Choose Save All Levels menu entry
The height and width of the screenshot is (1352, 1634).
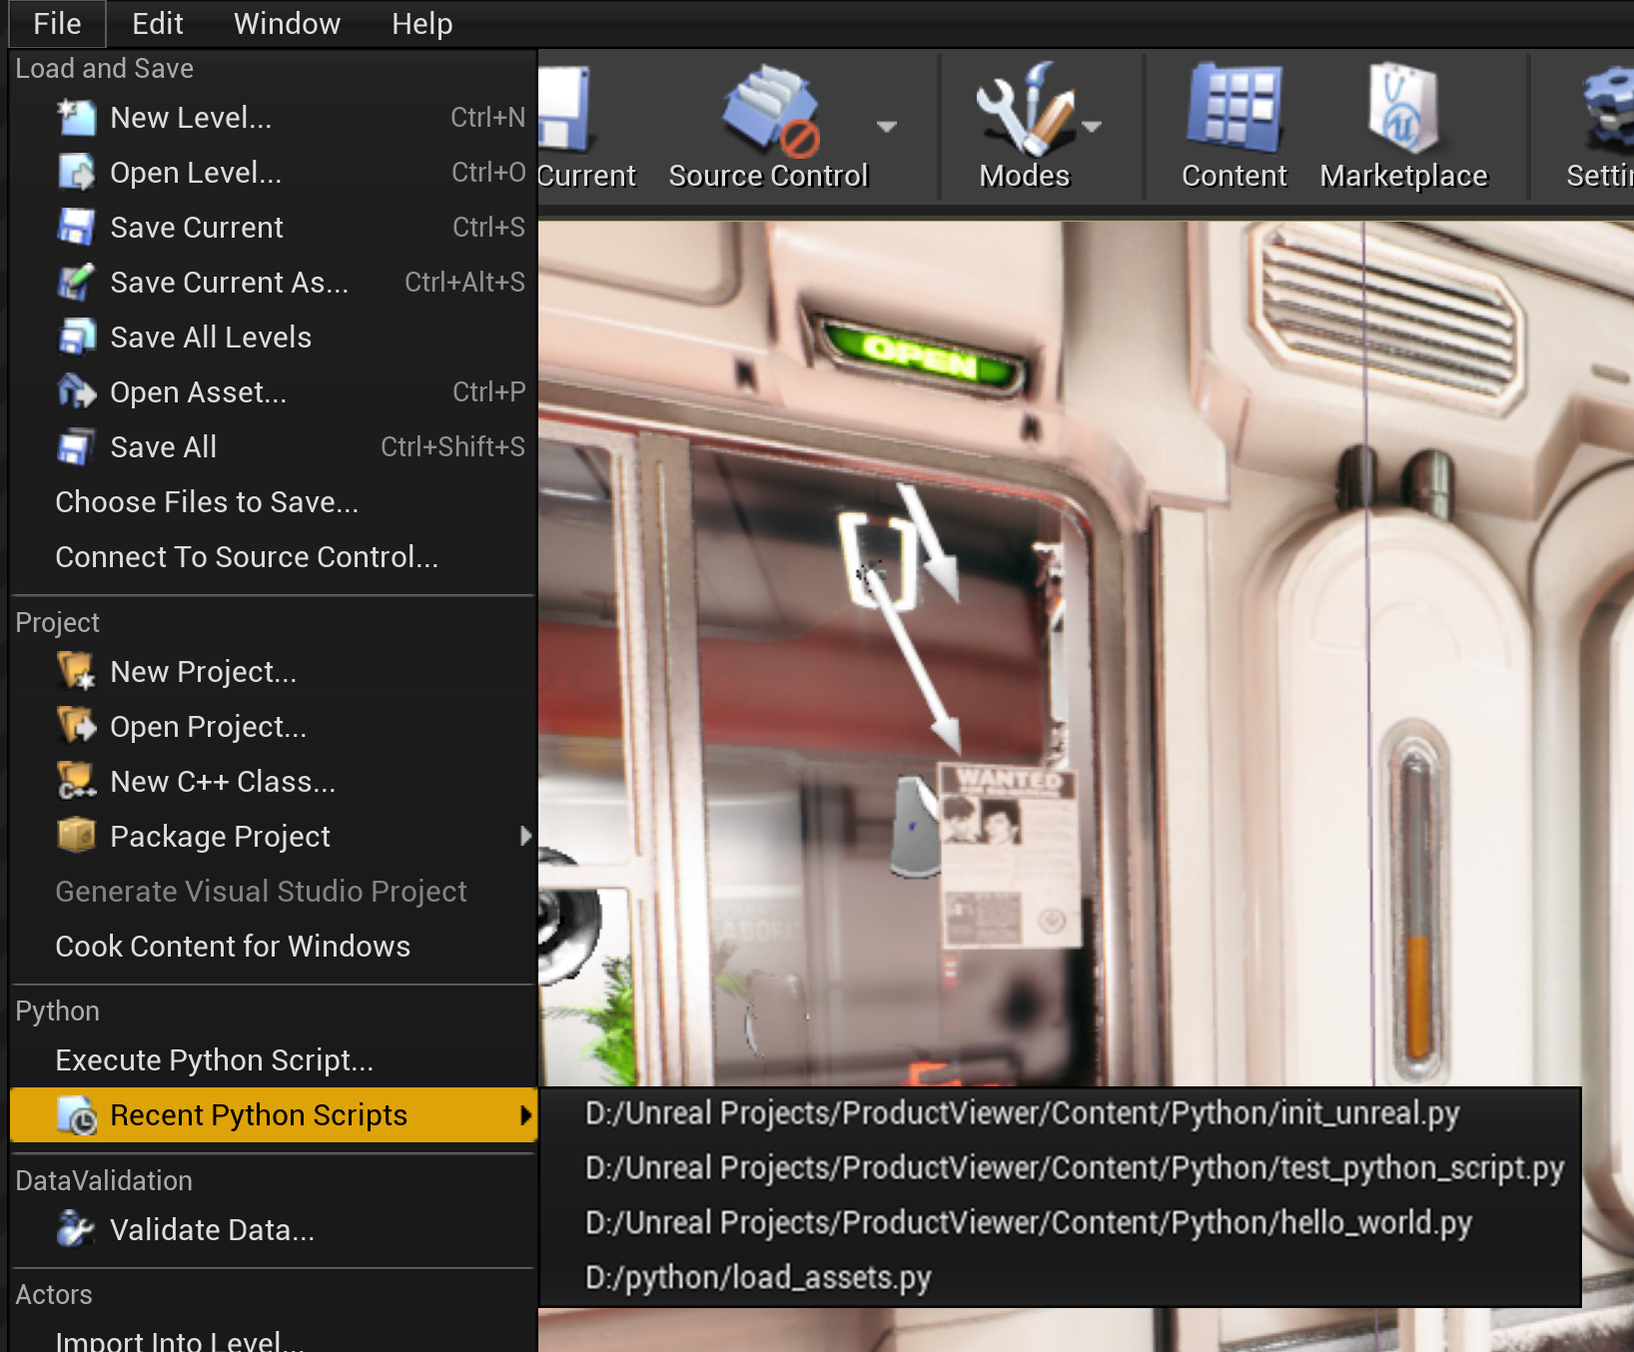pos(273,338)
